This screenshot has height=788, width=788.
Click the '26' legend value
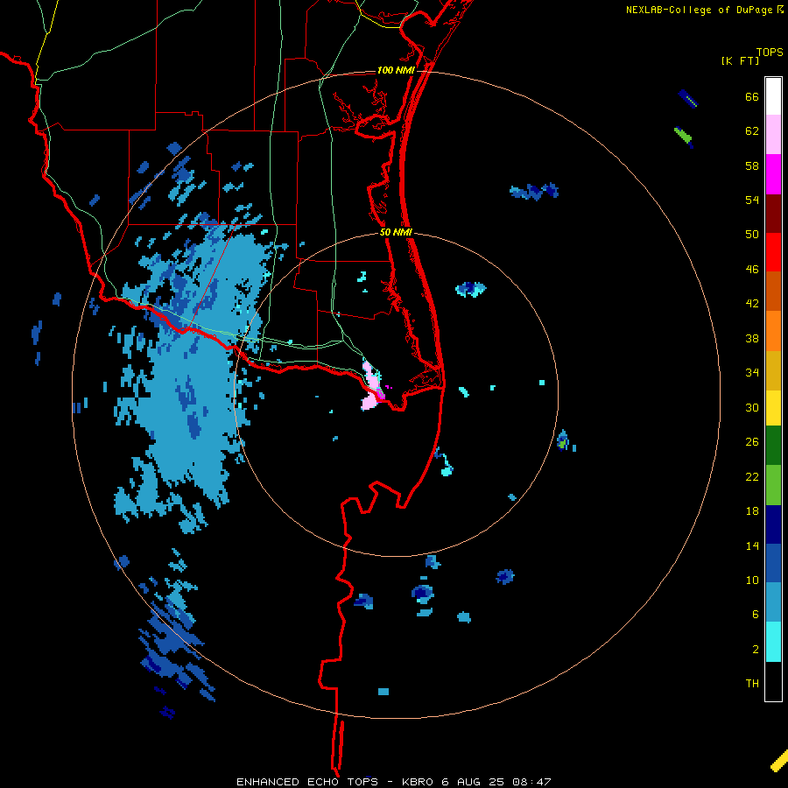tap(752, 442)
